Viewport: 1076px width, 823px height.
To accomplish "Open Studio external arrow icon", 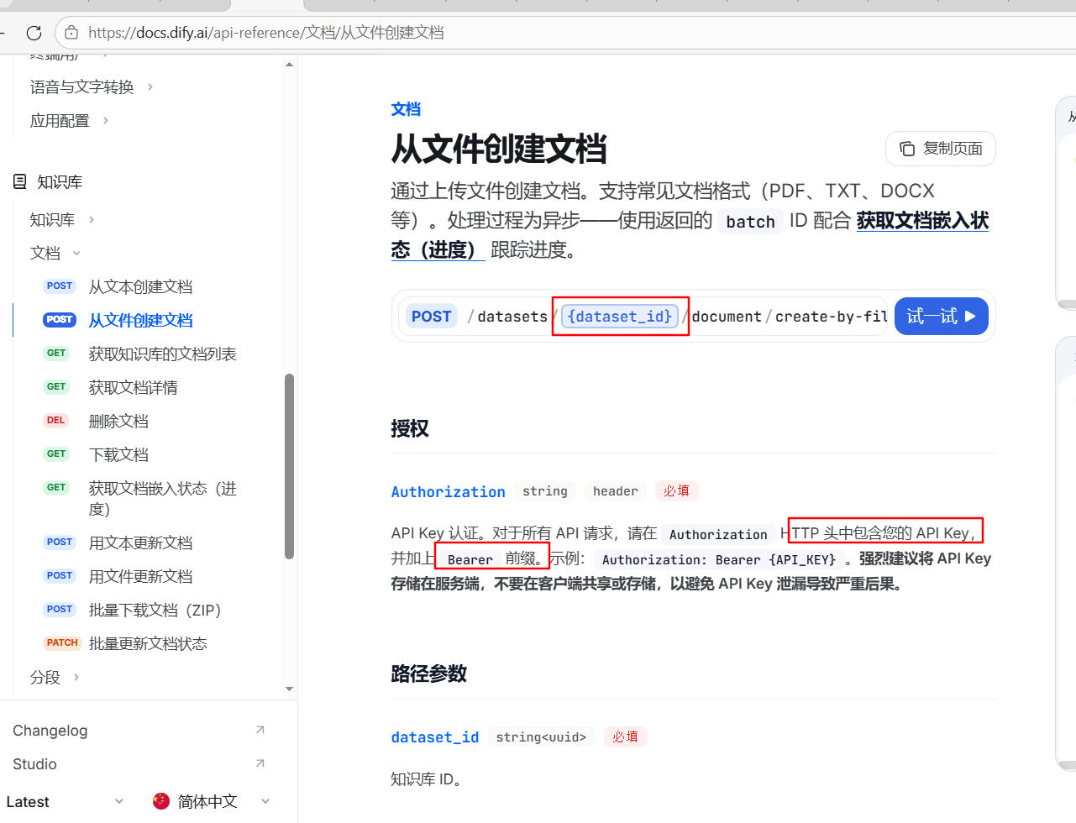I will click(x=260, y=763).
